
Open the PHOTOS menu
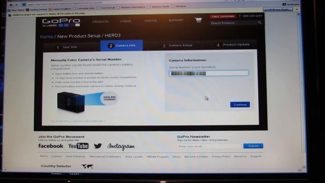point(151,21)
